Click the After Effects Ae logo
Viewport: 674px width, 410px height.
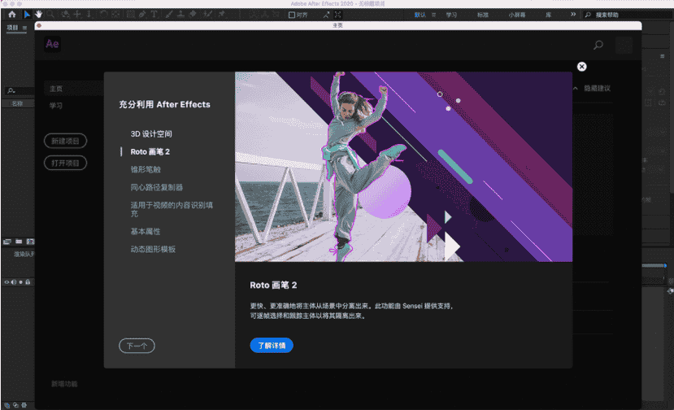pos(52,45)
